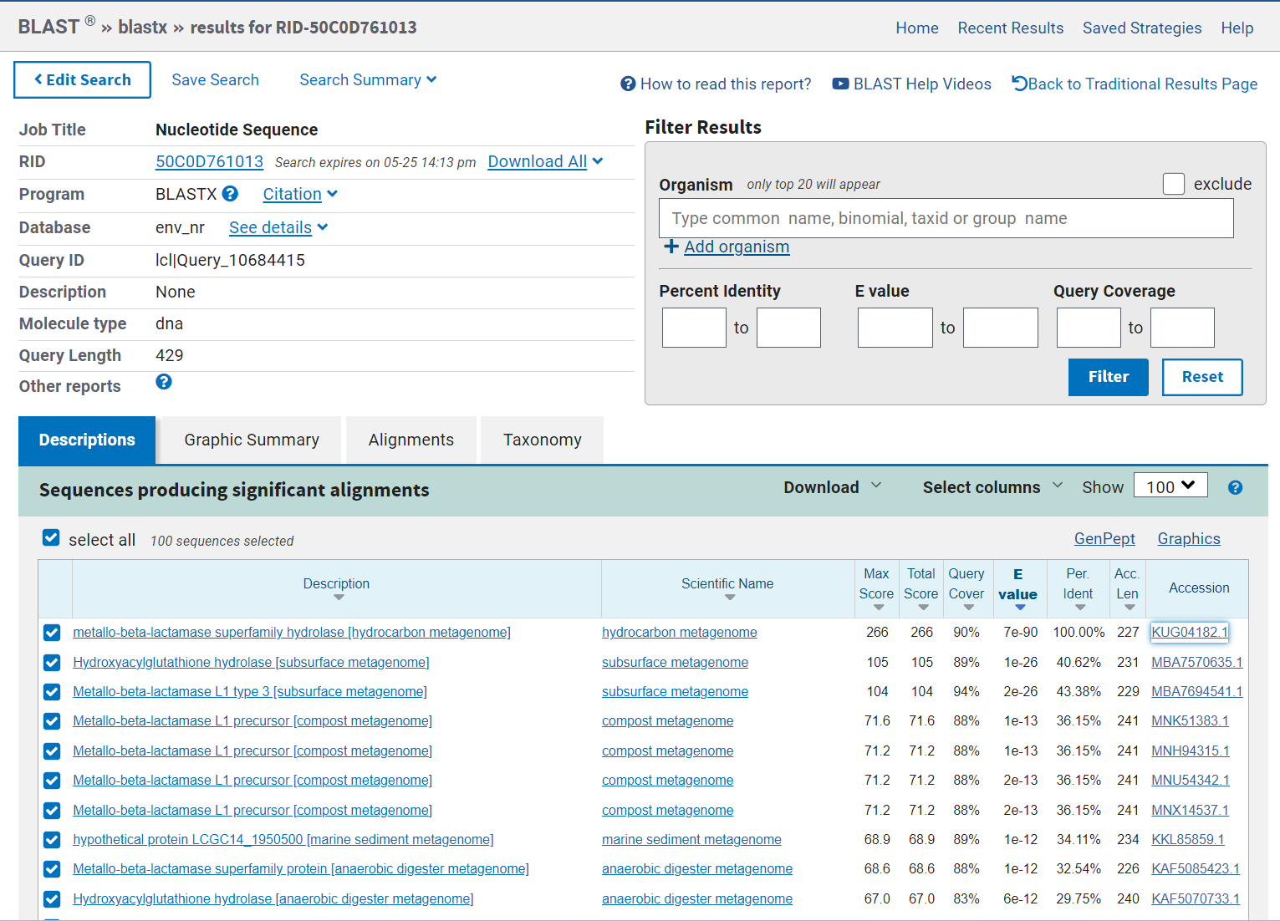Open accession KUG04182.1
The height and width of the screenshot is (921, 1280).
[x=1190, y=632]
